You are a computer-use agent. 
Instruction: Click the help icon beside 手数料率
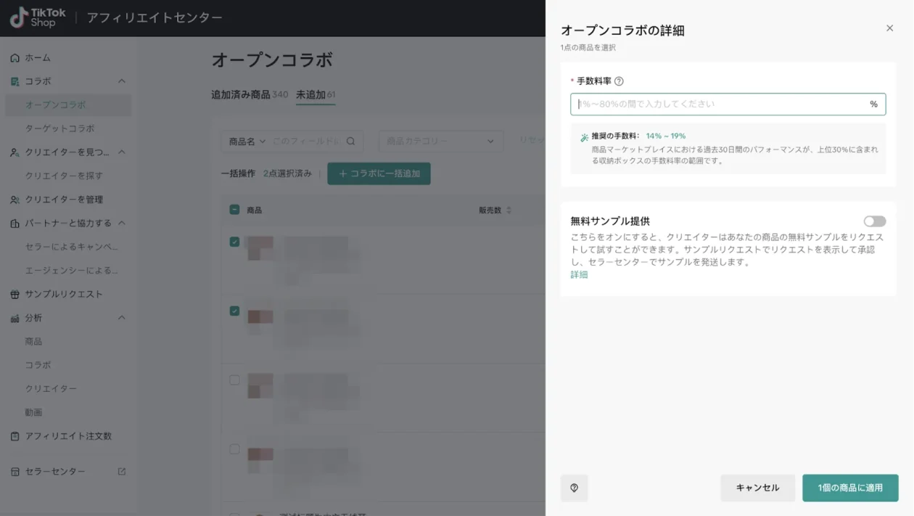(x=619, y=81)
